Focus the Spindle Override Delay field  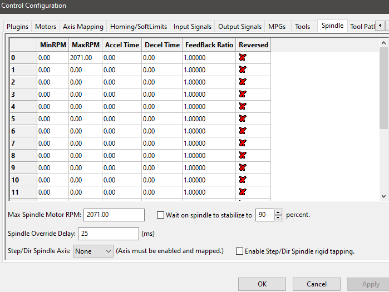109,234
